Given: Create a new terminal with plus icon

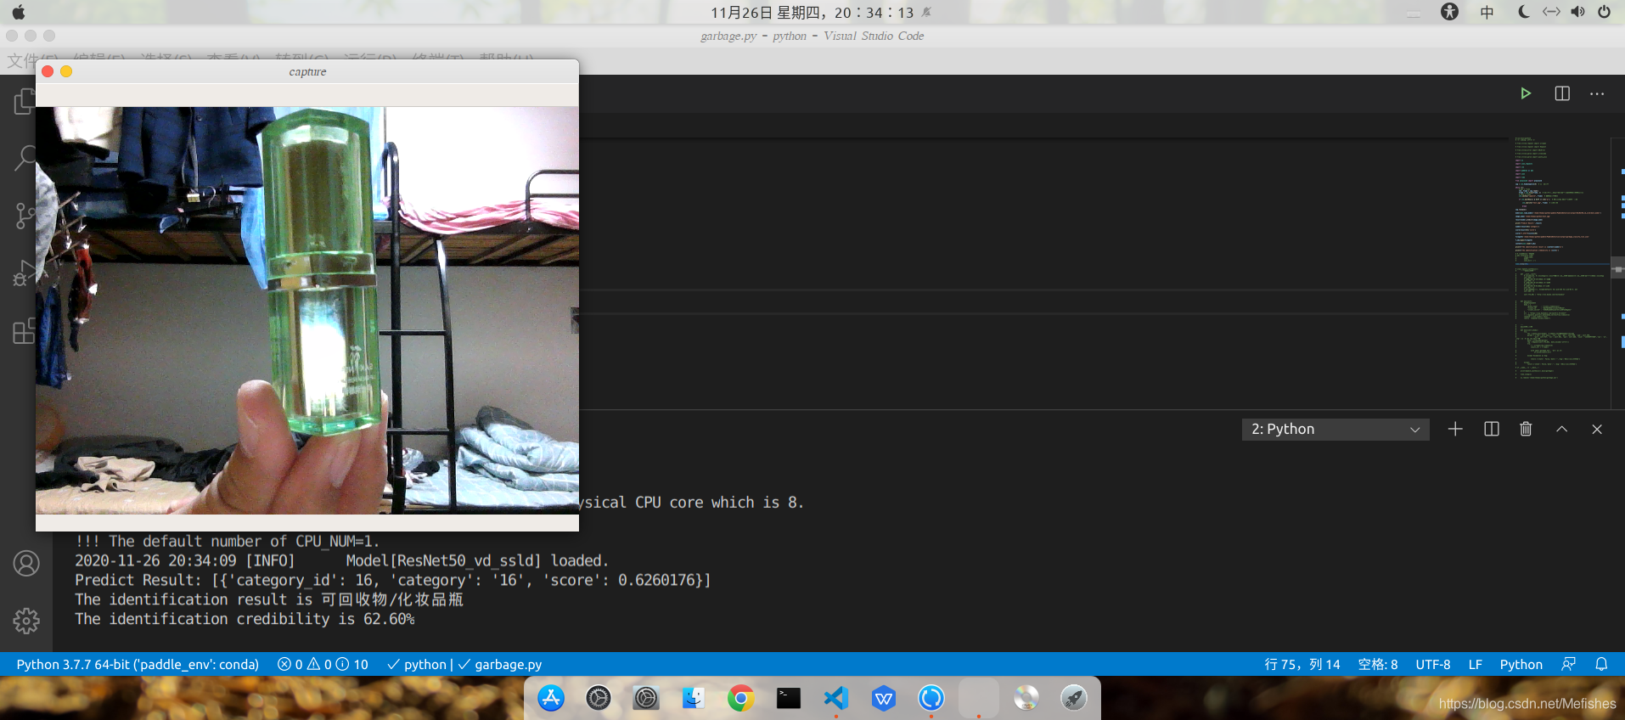Looking at the screenshot, I should [1455, 430].
